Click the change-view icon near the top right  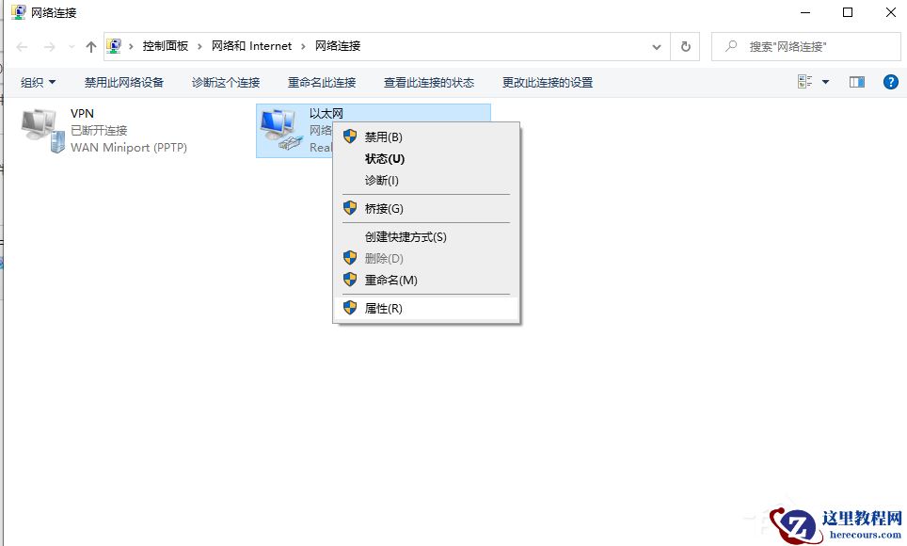point(806,82)
